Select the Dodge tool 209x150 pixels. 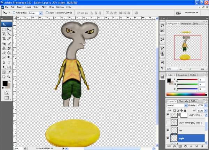click(x=9, y=57)
